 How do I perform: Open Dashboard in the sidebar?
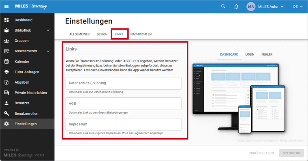click(x=27, y=20)
